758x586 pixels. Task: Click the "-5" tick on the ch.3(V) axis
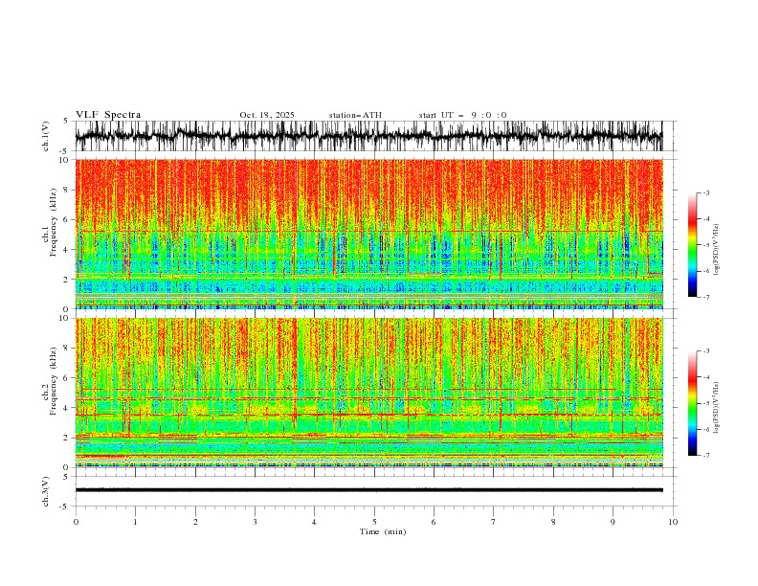[65, 507]
